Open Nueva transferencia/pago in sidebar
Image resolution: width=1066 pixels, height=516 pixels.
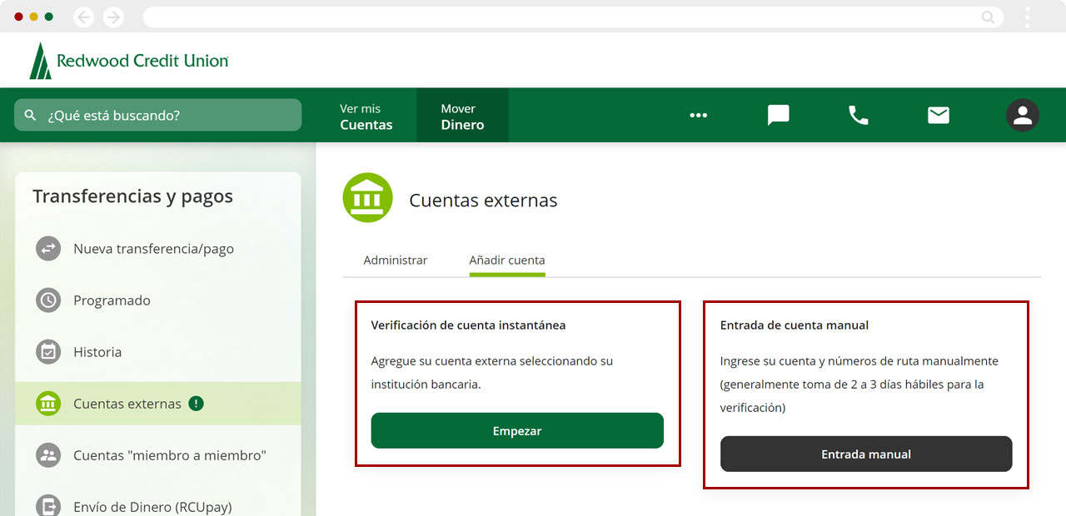158,248
